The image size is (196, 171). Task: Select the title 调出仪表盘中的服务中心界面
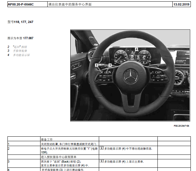tap(70, 5)
